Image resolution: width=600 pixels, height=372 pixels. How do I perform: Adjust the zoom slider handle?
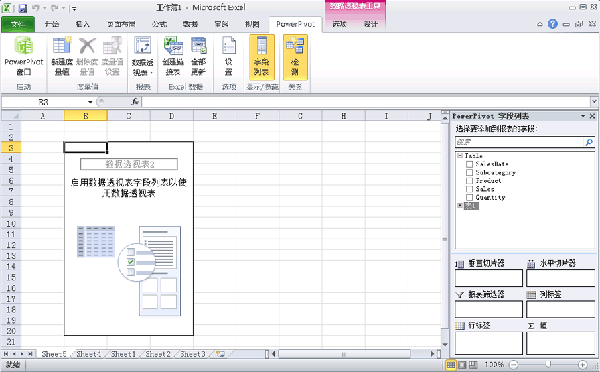tap(548, 365)
